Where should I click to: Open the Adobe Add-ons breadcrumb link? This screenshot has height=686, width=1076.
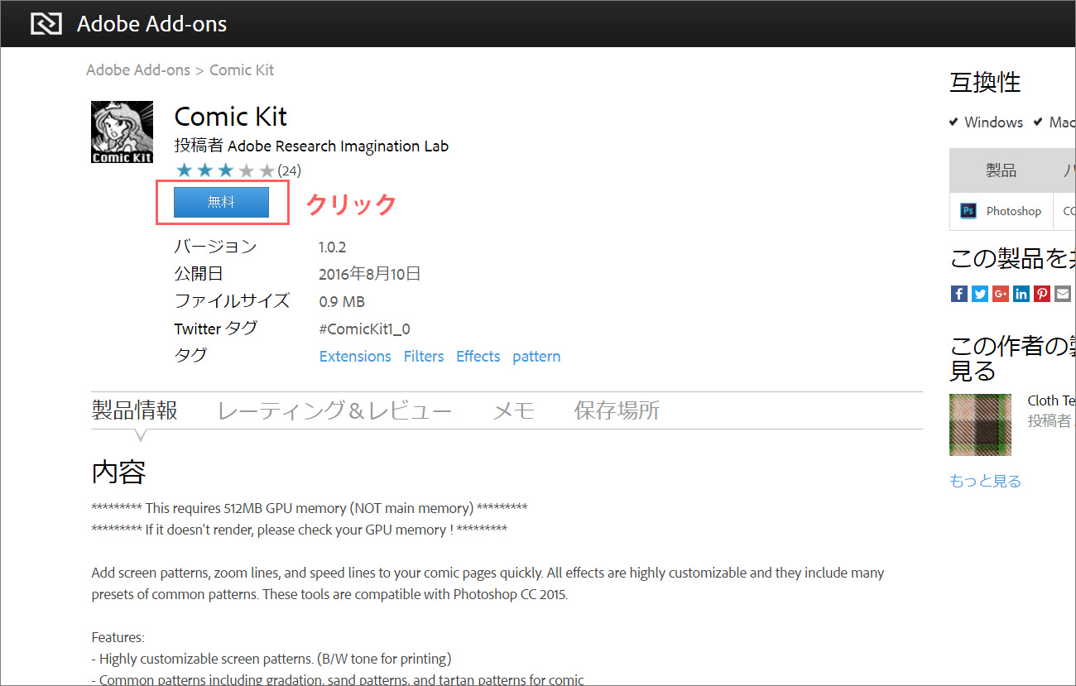(137, 70)
